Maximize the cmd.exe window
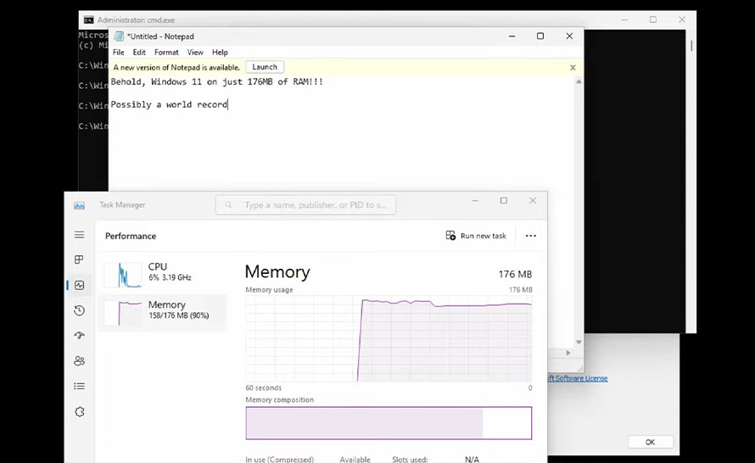 [653, 20]
